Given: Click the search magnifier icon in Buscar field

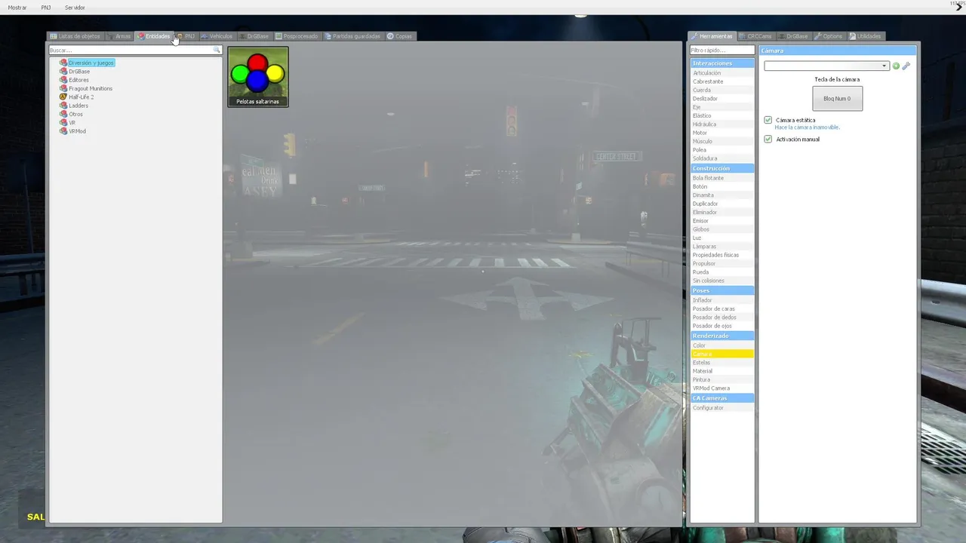Looking at the screenshot, I should (x=217, y=51).
